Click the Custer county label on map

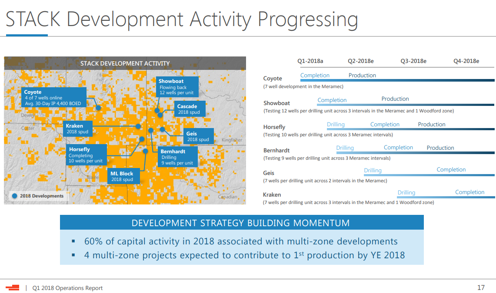(28, 128)
